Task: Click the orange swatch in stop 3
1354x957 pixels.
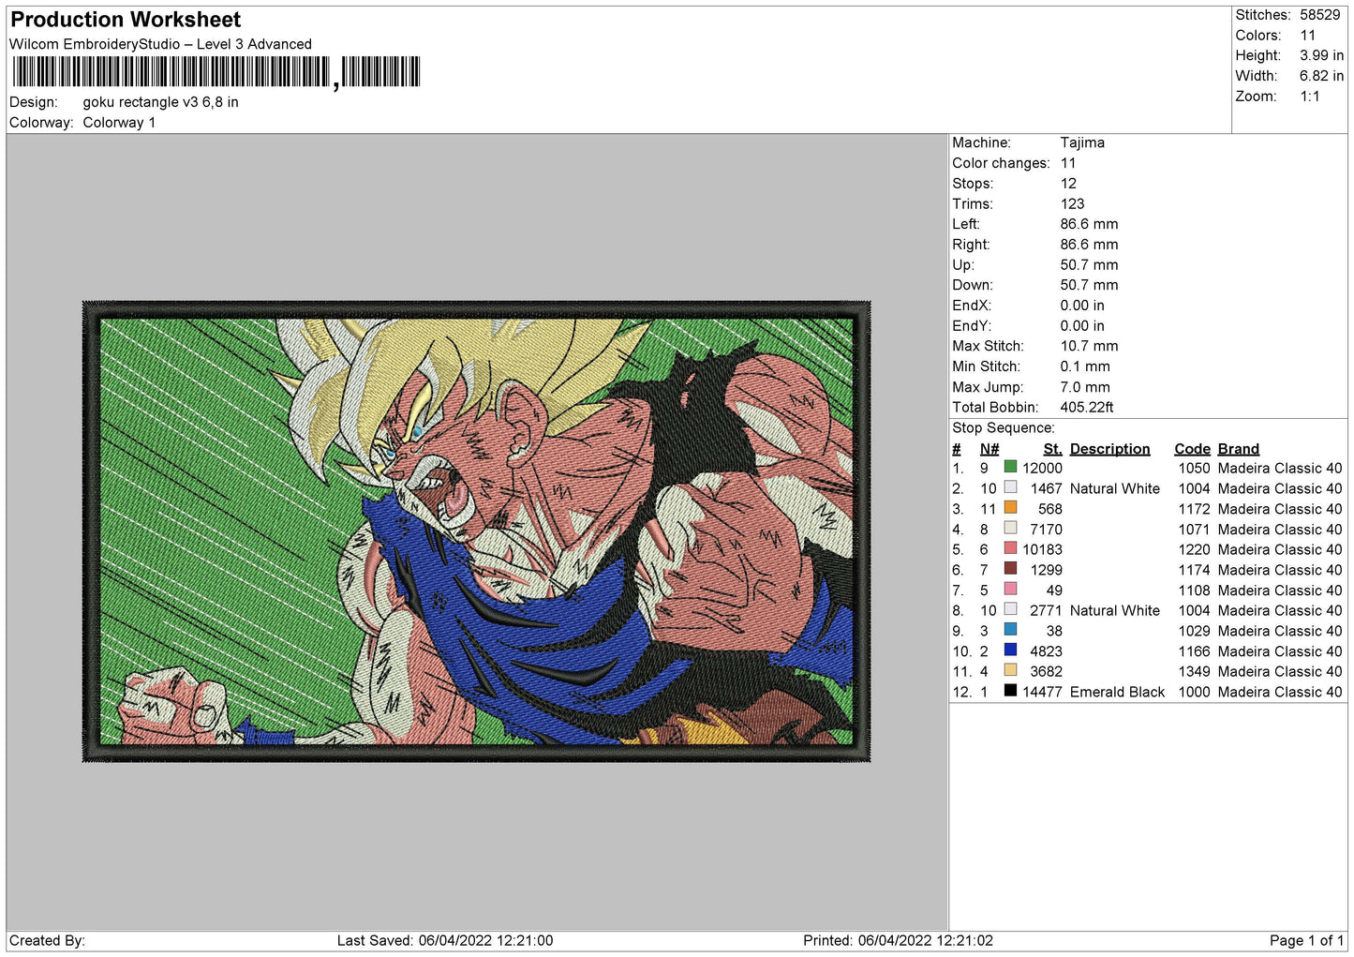Action: pos(1010,507)
